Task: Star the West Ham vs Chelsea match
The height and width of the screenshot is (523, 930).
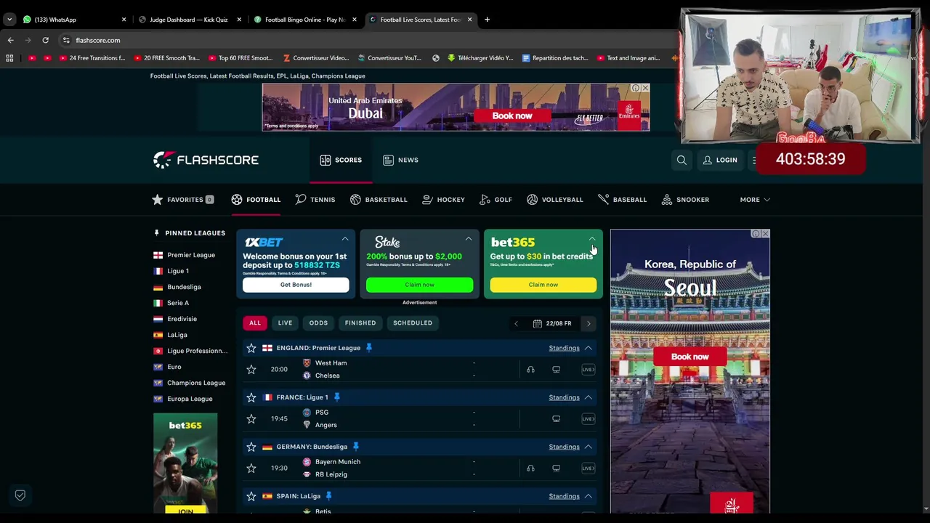Action: [251, 369]
